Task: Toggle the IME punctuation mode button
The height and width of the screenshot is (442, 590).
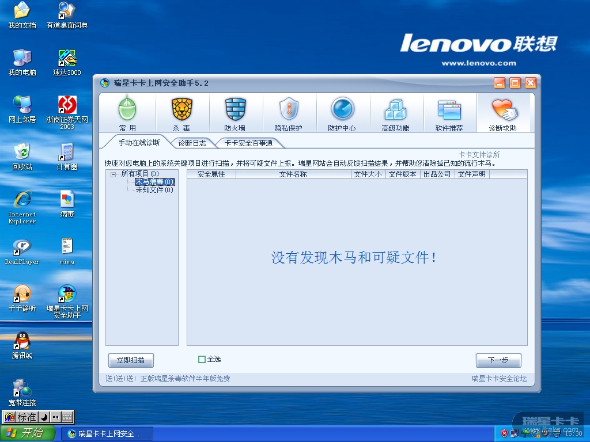Action: click(56, 417)
